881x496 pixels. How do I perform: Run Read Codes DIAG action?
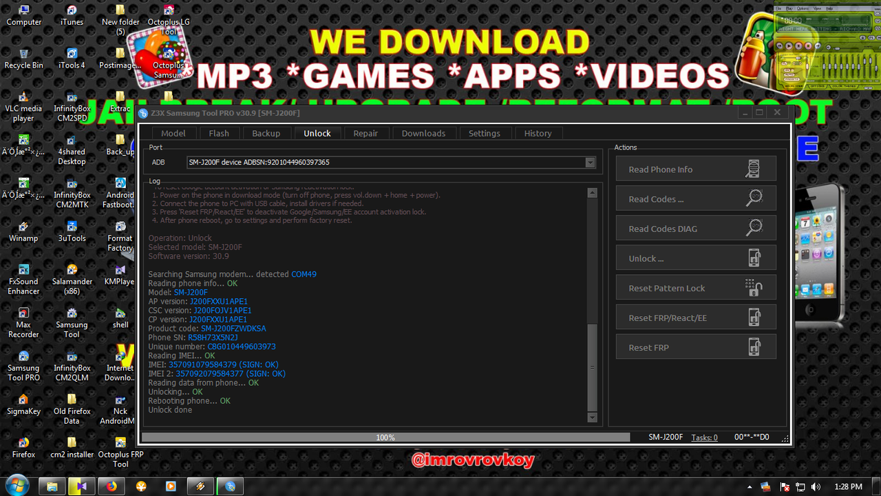pyautogui.click(x=696, y=228)
